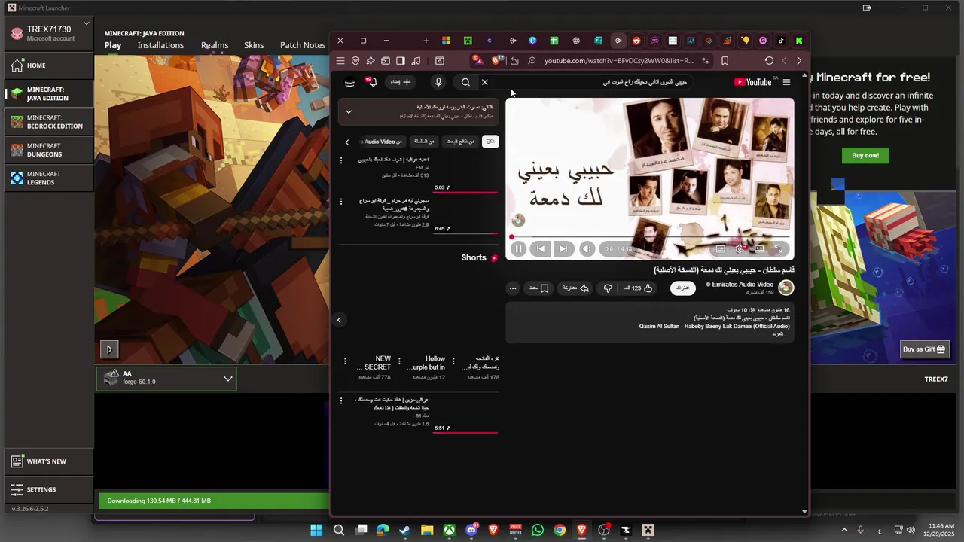The width and height of the screenshot is (964, 542).
Task: Open options for the Hollow Purple short
Action: (399, 362)
